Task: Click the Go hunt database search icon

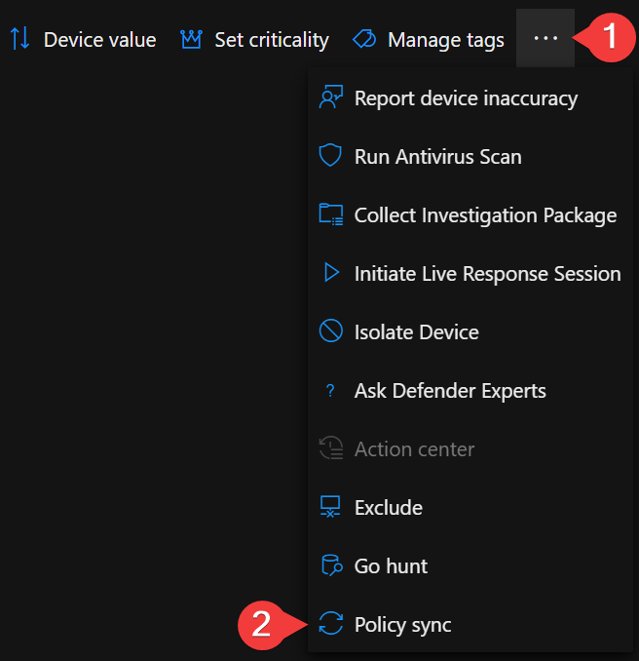Action: click(x=332, y=564)
